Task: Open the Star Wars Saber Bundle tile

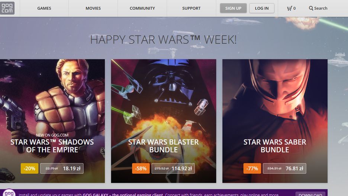Action: coord(275,121)
